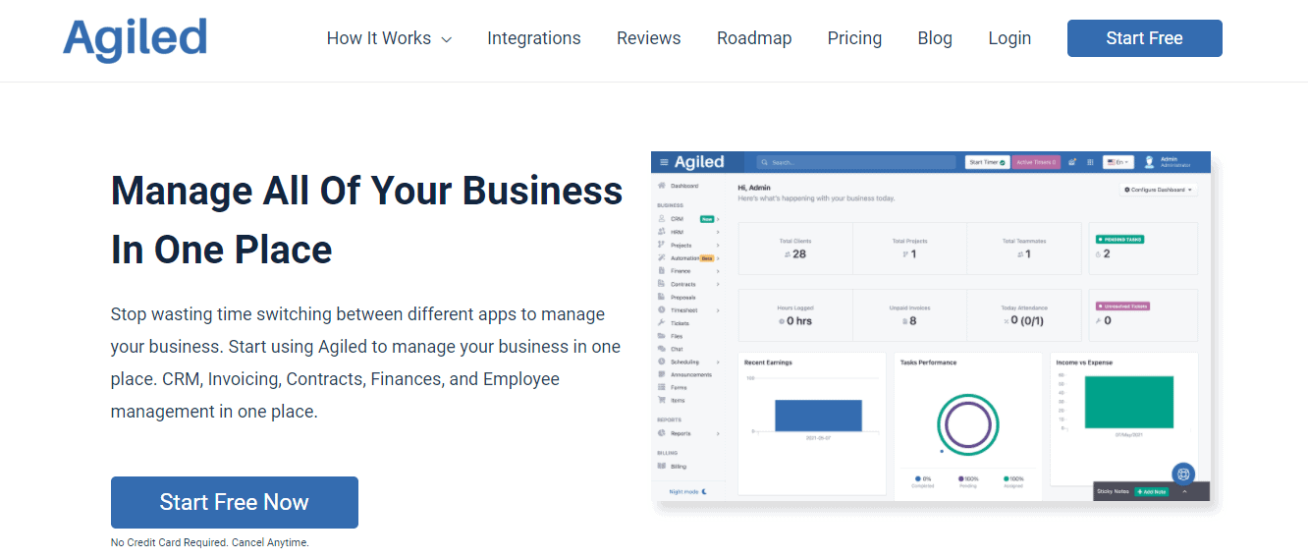Click the Hours Logged 0 hrs card
Screen dimensions: 1308x559
(795, 314)
